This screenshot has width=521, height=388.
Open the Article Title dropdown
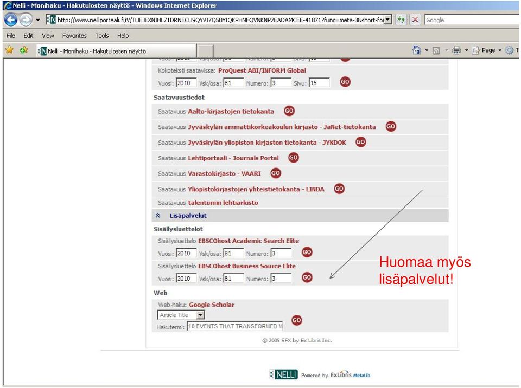coord(181,315)
